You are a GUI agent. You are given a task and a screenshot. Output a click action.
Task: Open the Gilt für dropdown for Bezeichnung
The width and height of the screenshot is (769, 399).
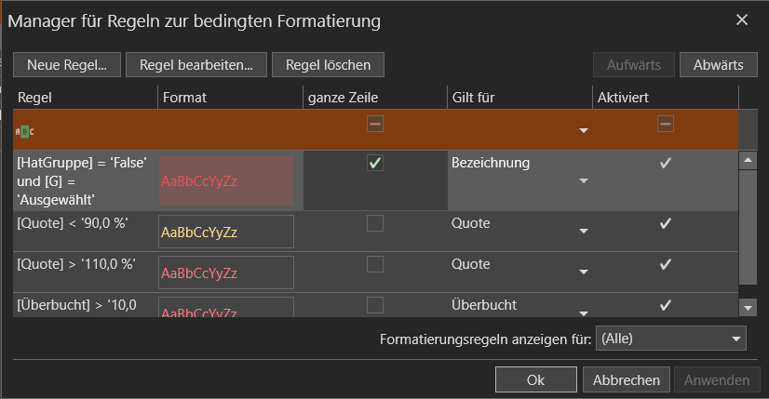tap(584, 180)
